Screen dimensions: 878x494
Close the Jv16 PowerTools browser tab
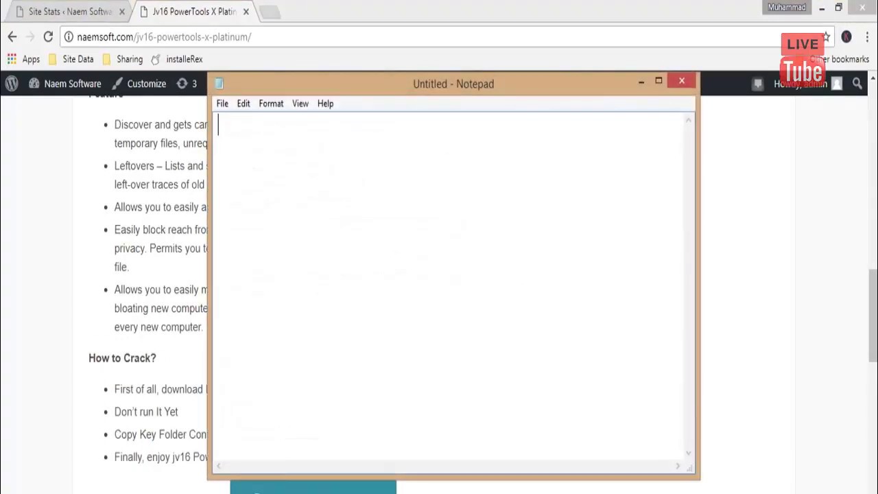(246, 12)
